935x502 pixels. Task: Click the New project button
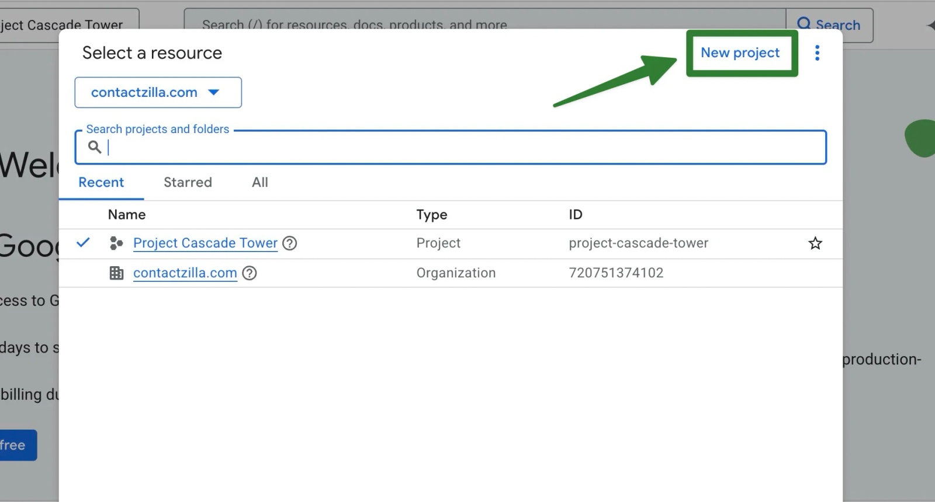click(740, 53)
